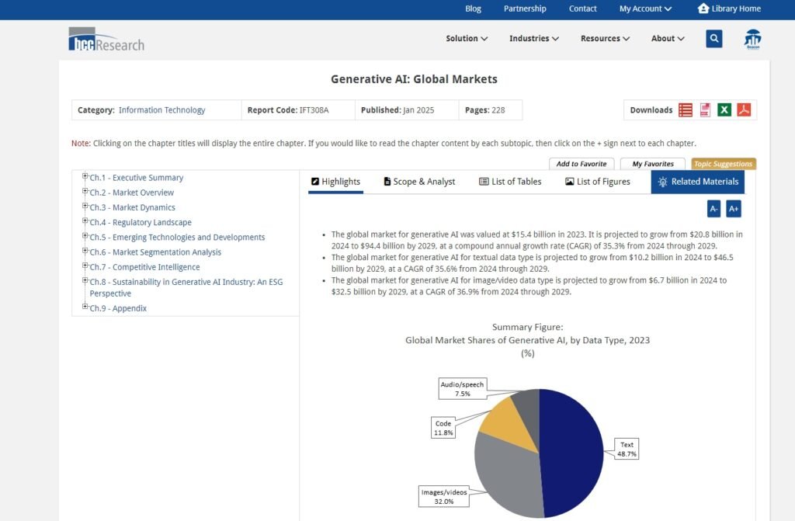Expand Ch.7 - Competitive Intelligence plus sign

[85, 266]
